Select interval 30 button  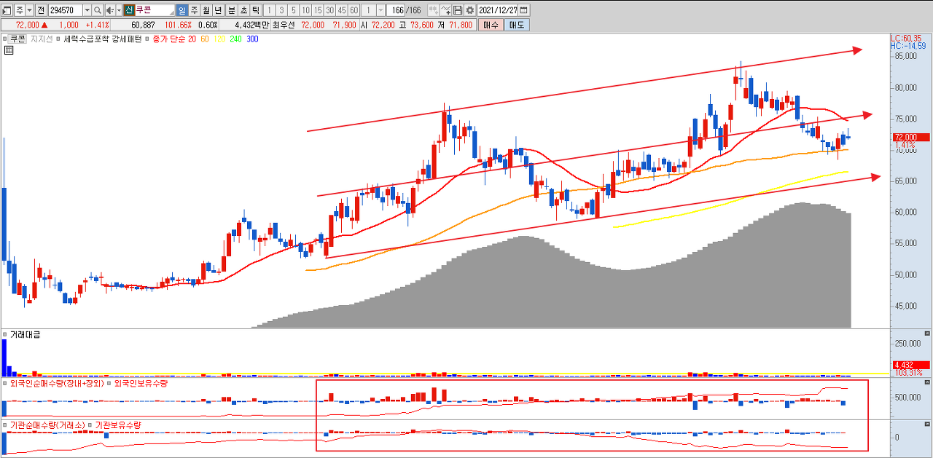coord(329,10)
